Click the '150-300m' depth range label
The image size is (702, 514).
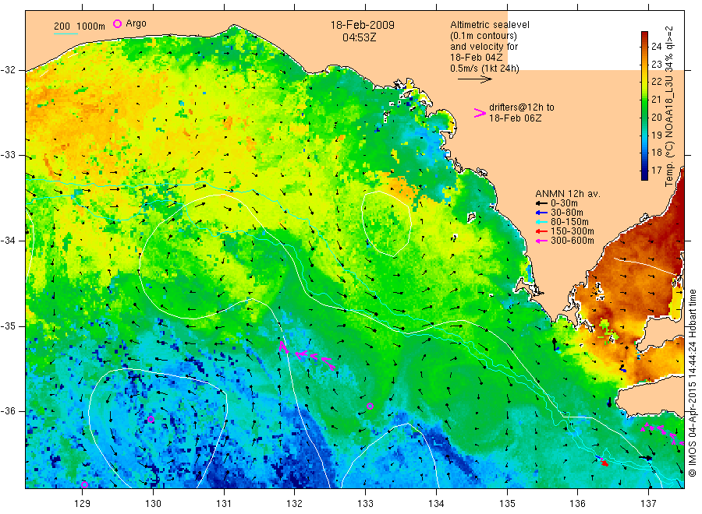pos(573,231)
